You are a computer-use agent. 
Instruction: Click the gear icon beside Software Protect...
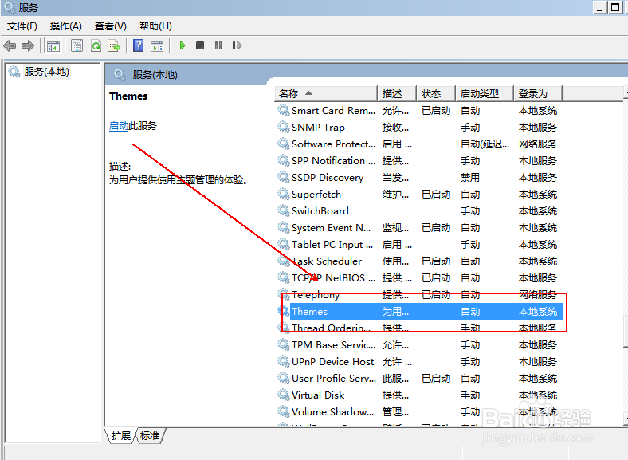point(284,144)
